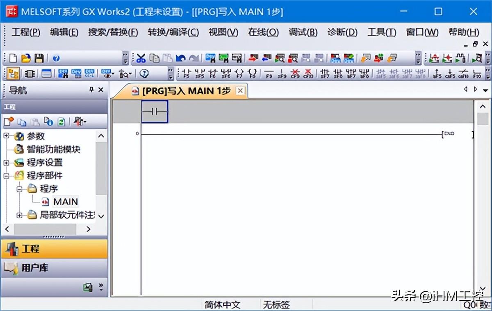Click the aF8 falling pulse branch icon
This screenshot has width=492, height=311.
(x=364, y=73)
